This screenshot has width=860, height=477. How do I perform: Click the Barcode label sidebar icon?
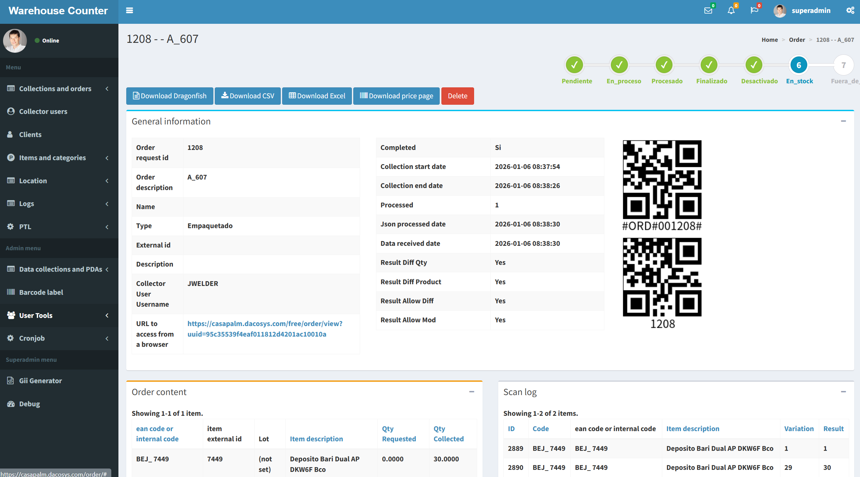(x=11, y=292)
